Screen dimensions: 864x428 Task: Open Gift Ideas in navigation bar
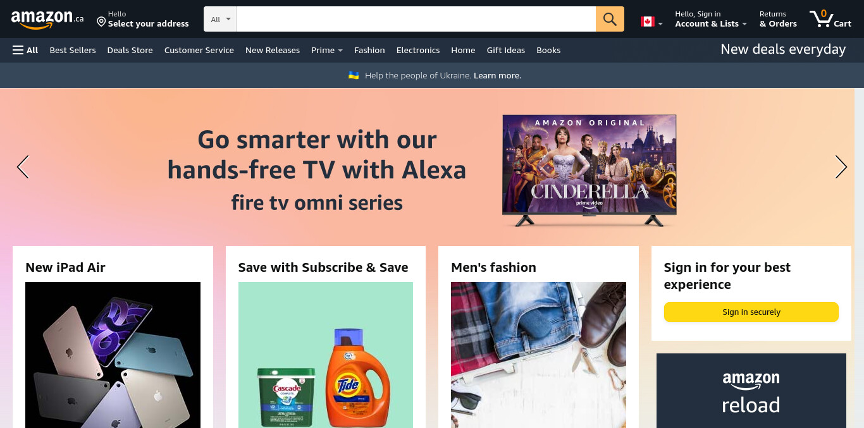point(506,50)
